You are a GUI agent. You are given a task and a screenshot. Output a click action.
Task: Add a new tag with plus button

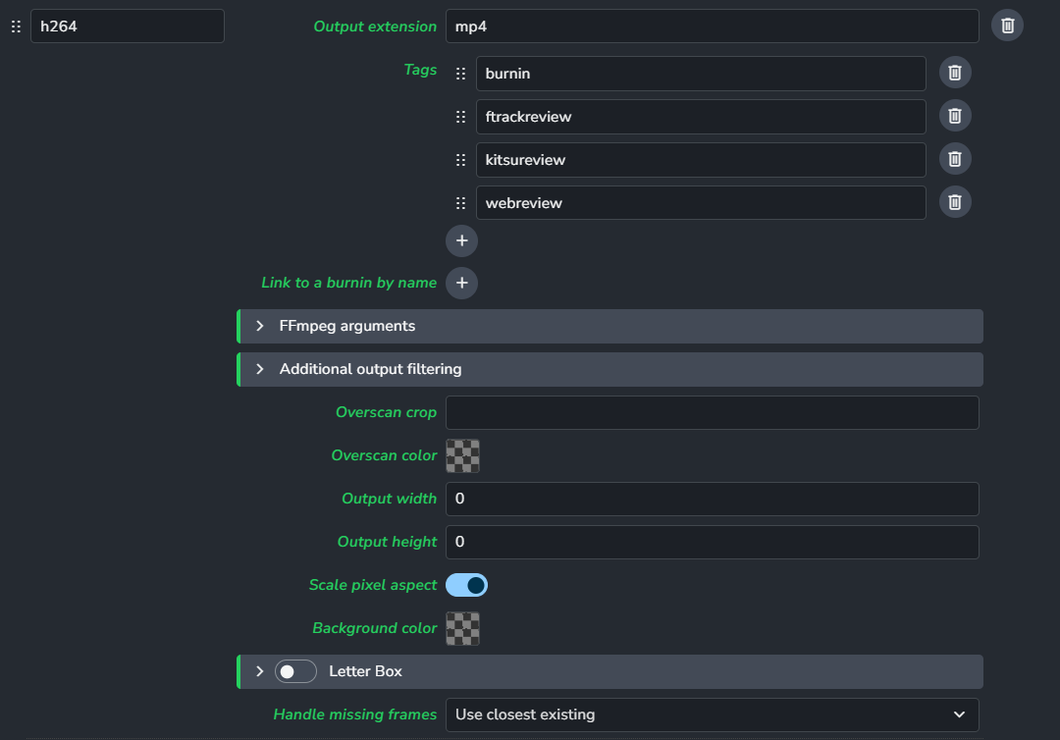click(461, 240)
